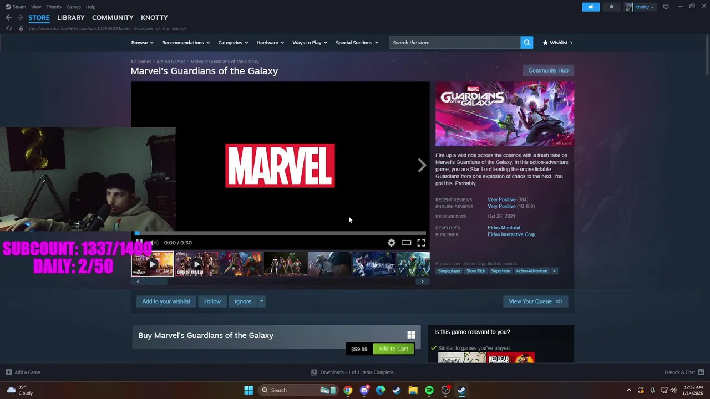The width and height of the screenshot is (710, 399).
Task: Open the Help menu
Action: point(91,7)
